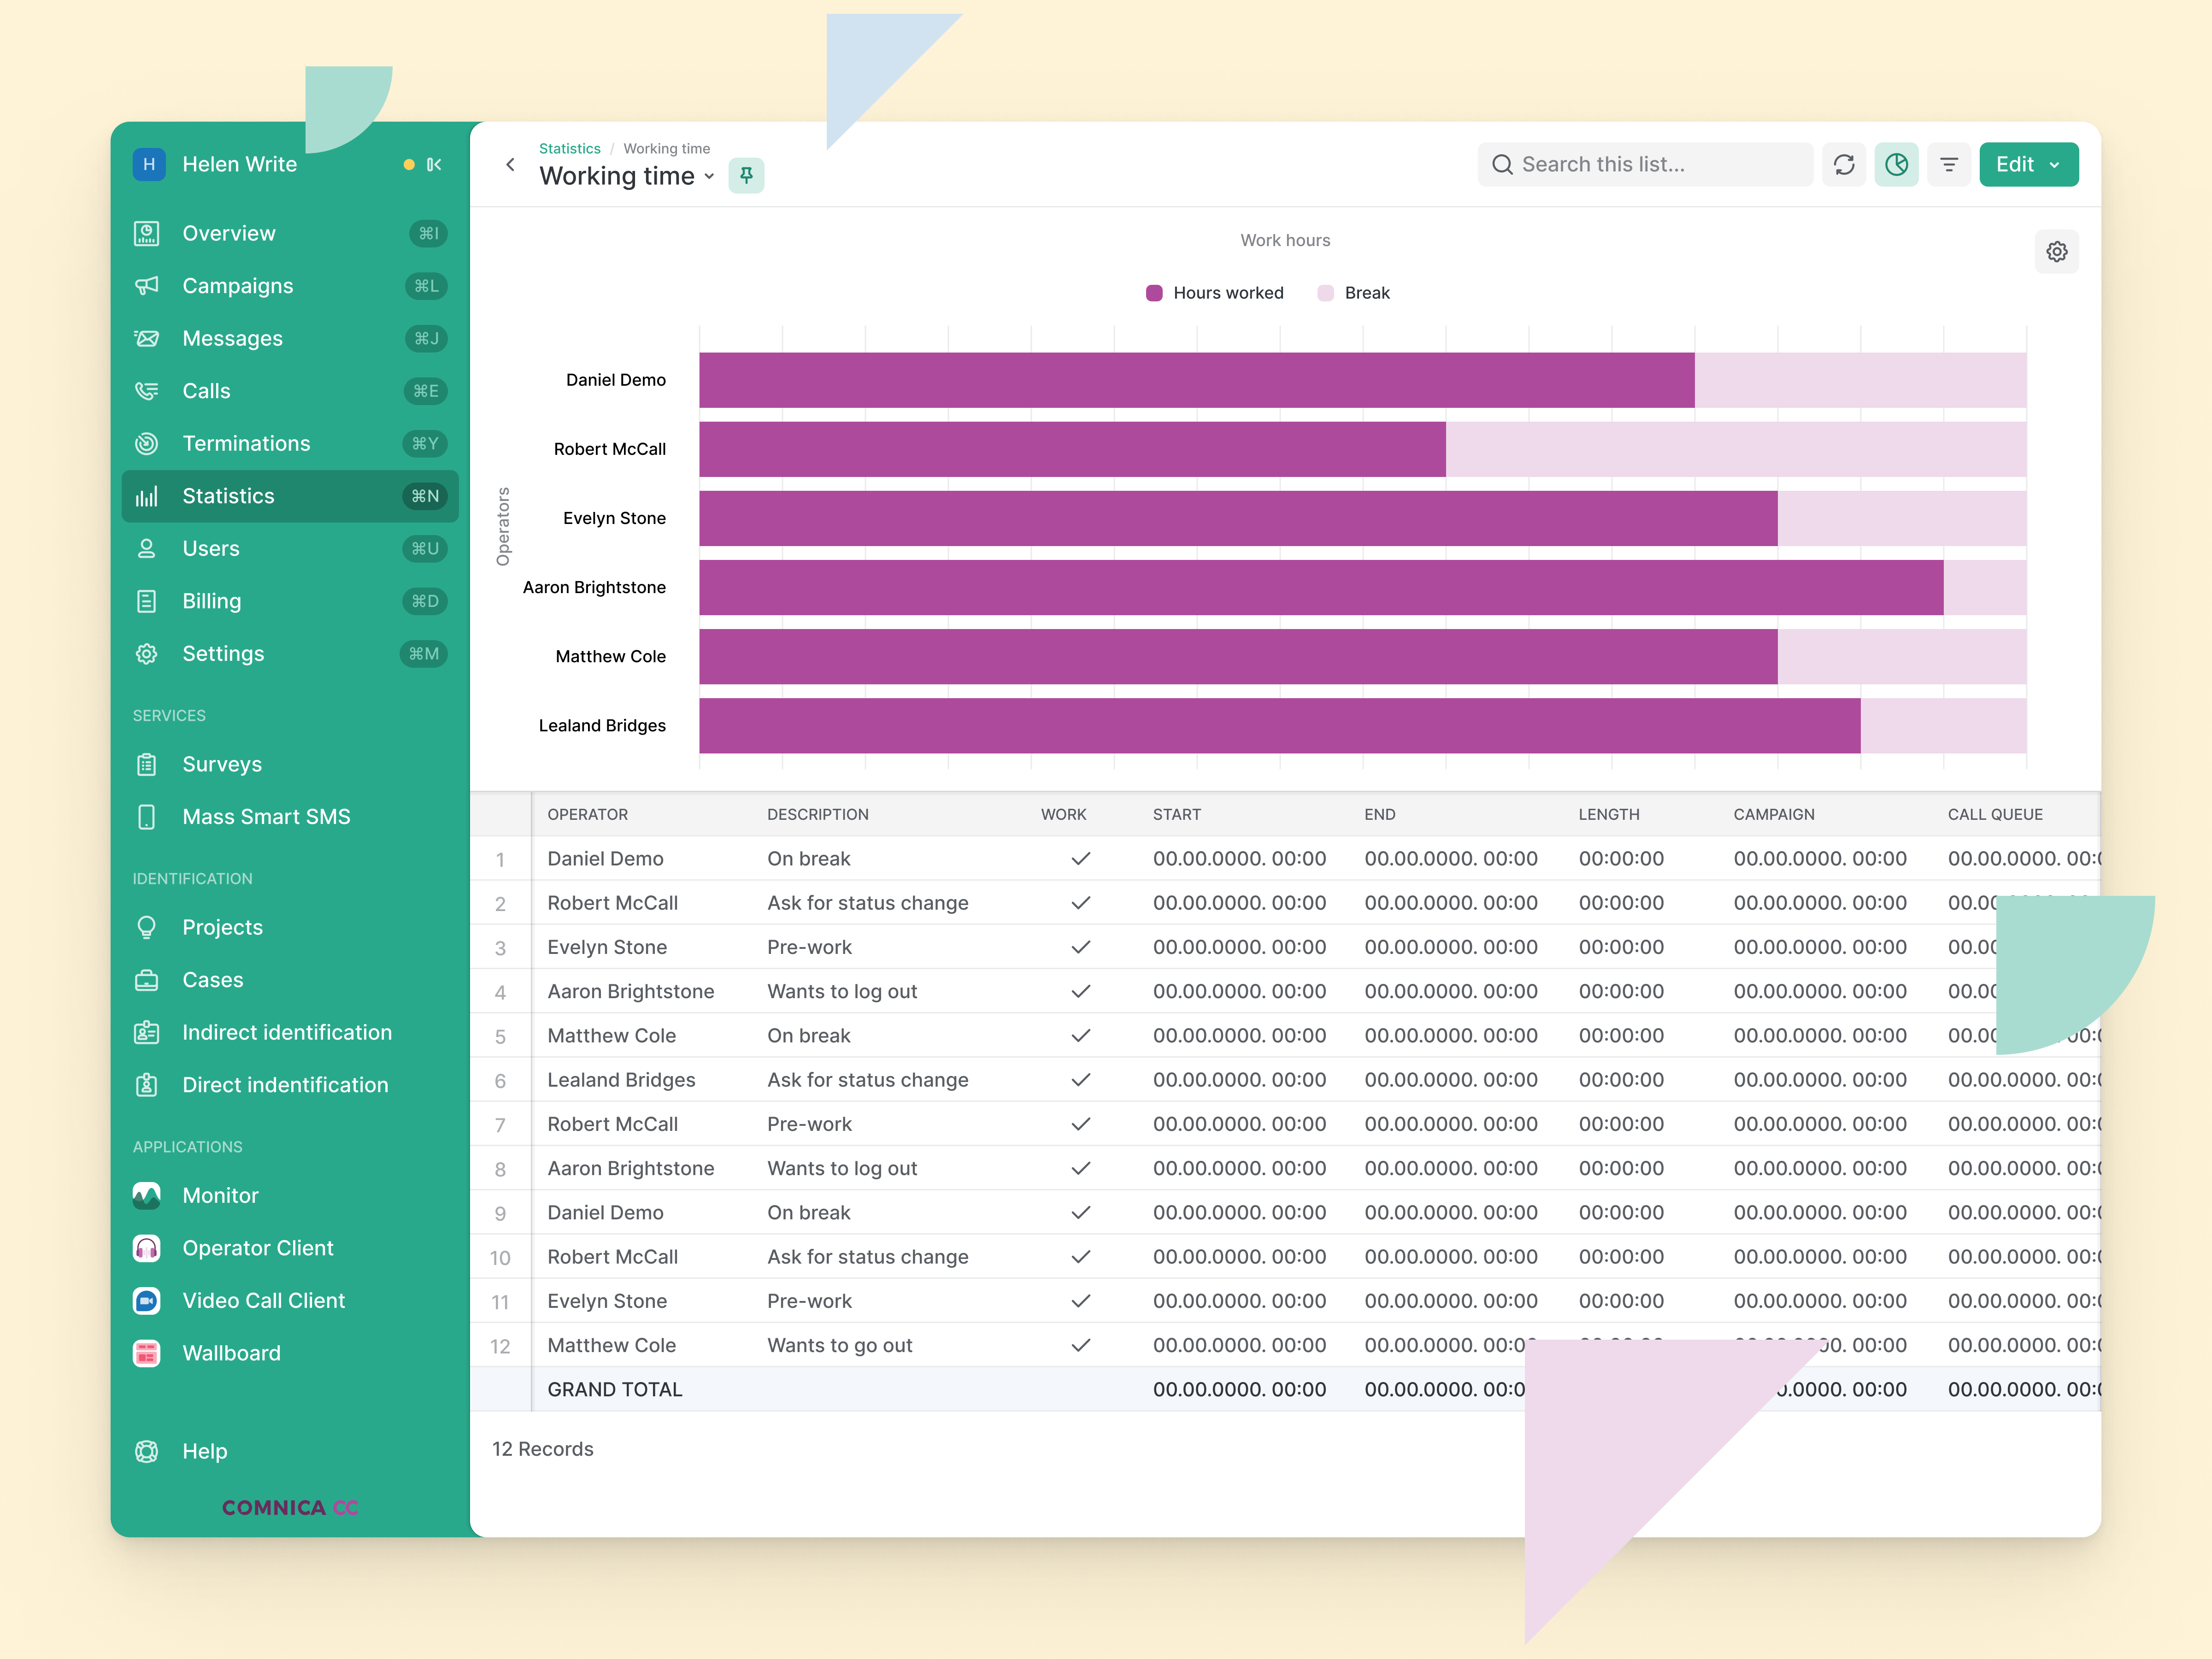Open the Help link
Image resolution: width=2212 pixels, height=1659 pixels.
pyautogui.click(x=204, y=1451)
